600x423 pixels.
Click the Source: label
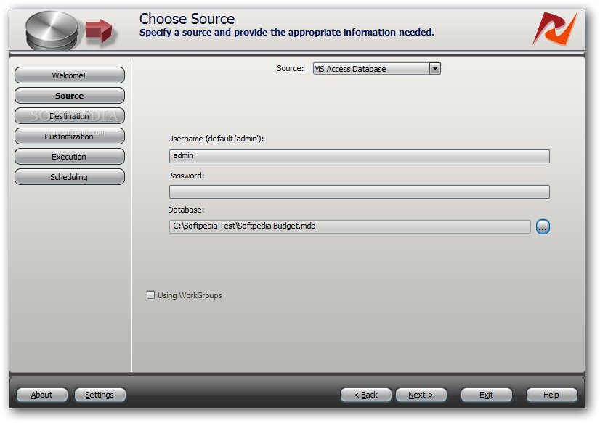point(290,68)
